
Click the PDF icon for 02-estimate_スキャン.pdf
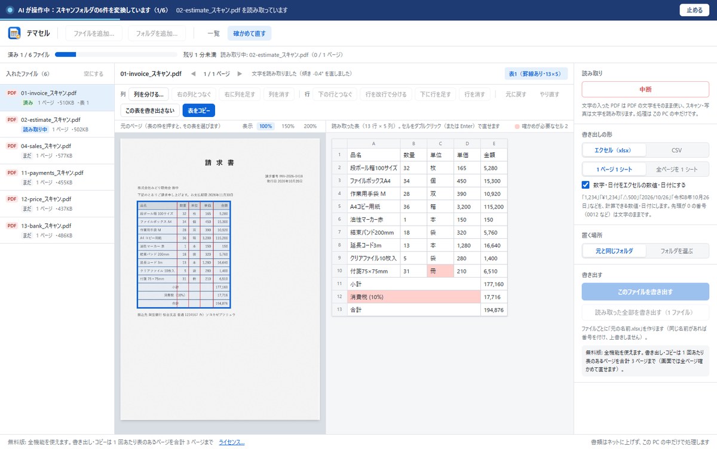[11, 119]
